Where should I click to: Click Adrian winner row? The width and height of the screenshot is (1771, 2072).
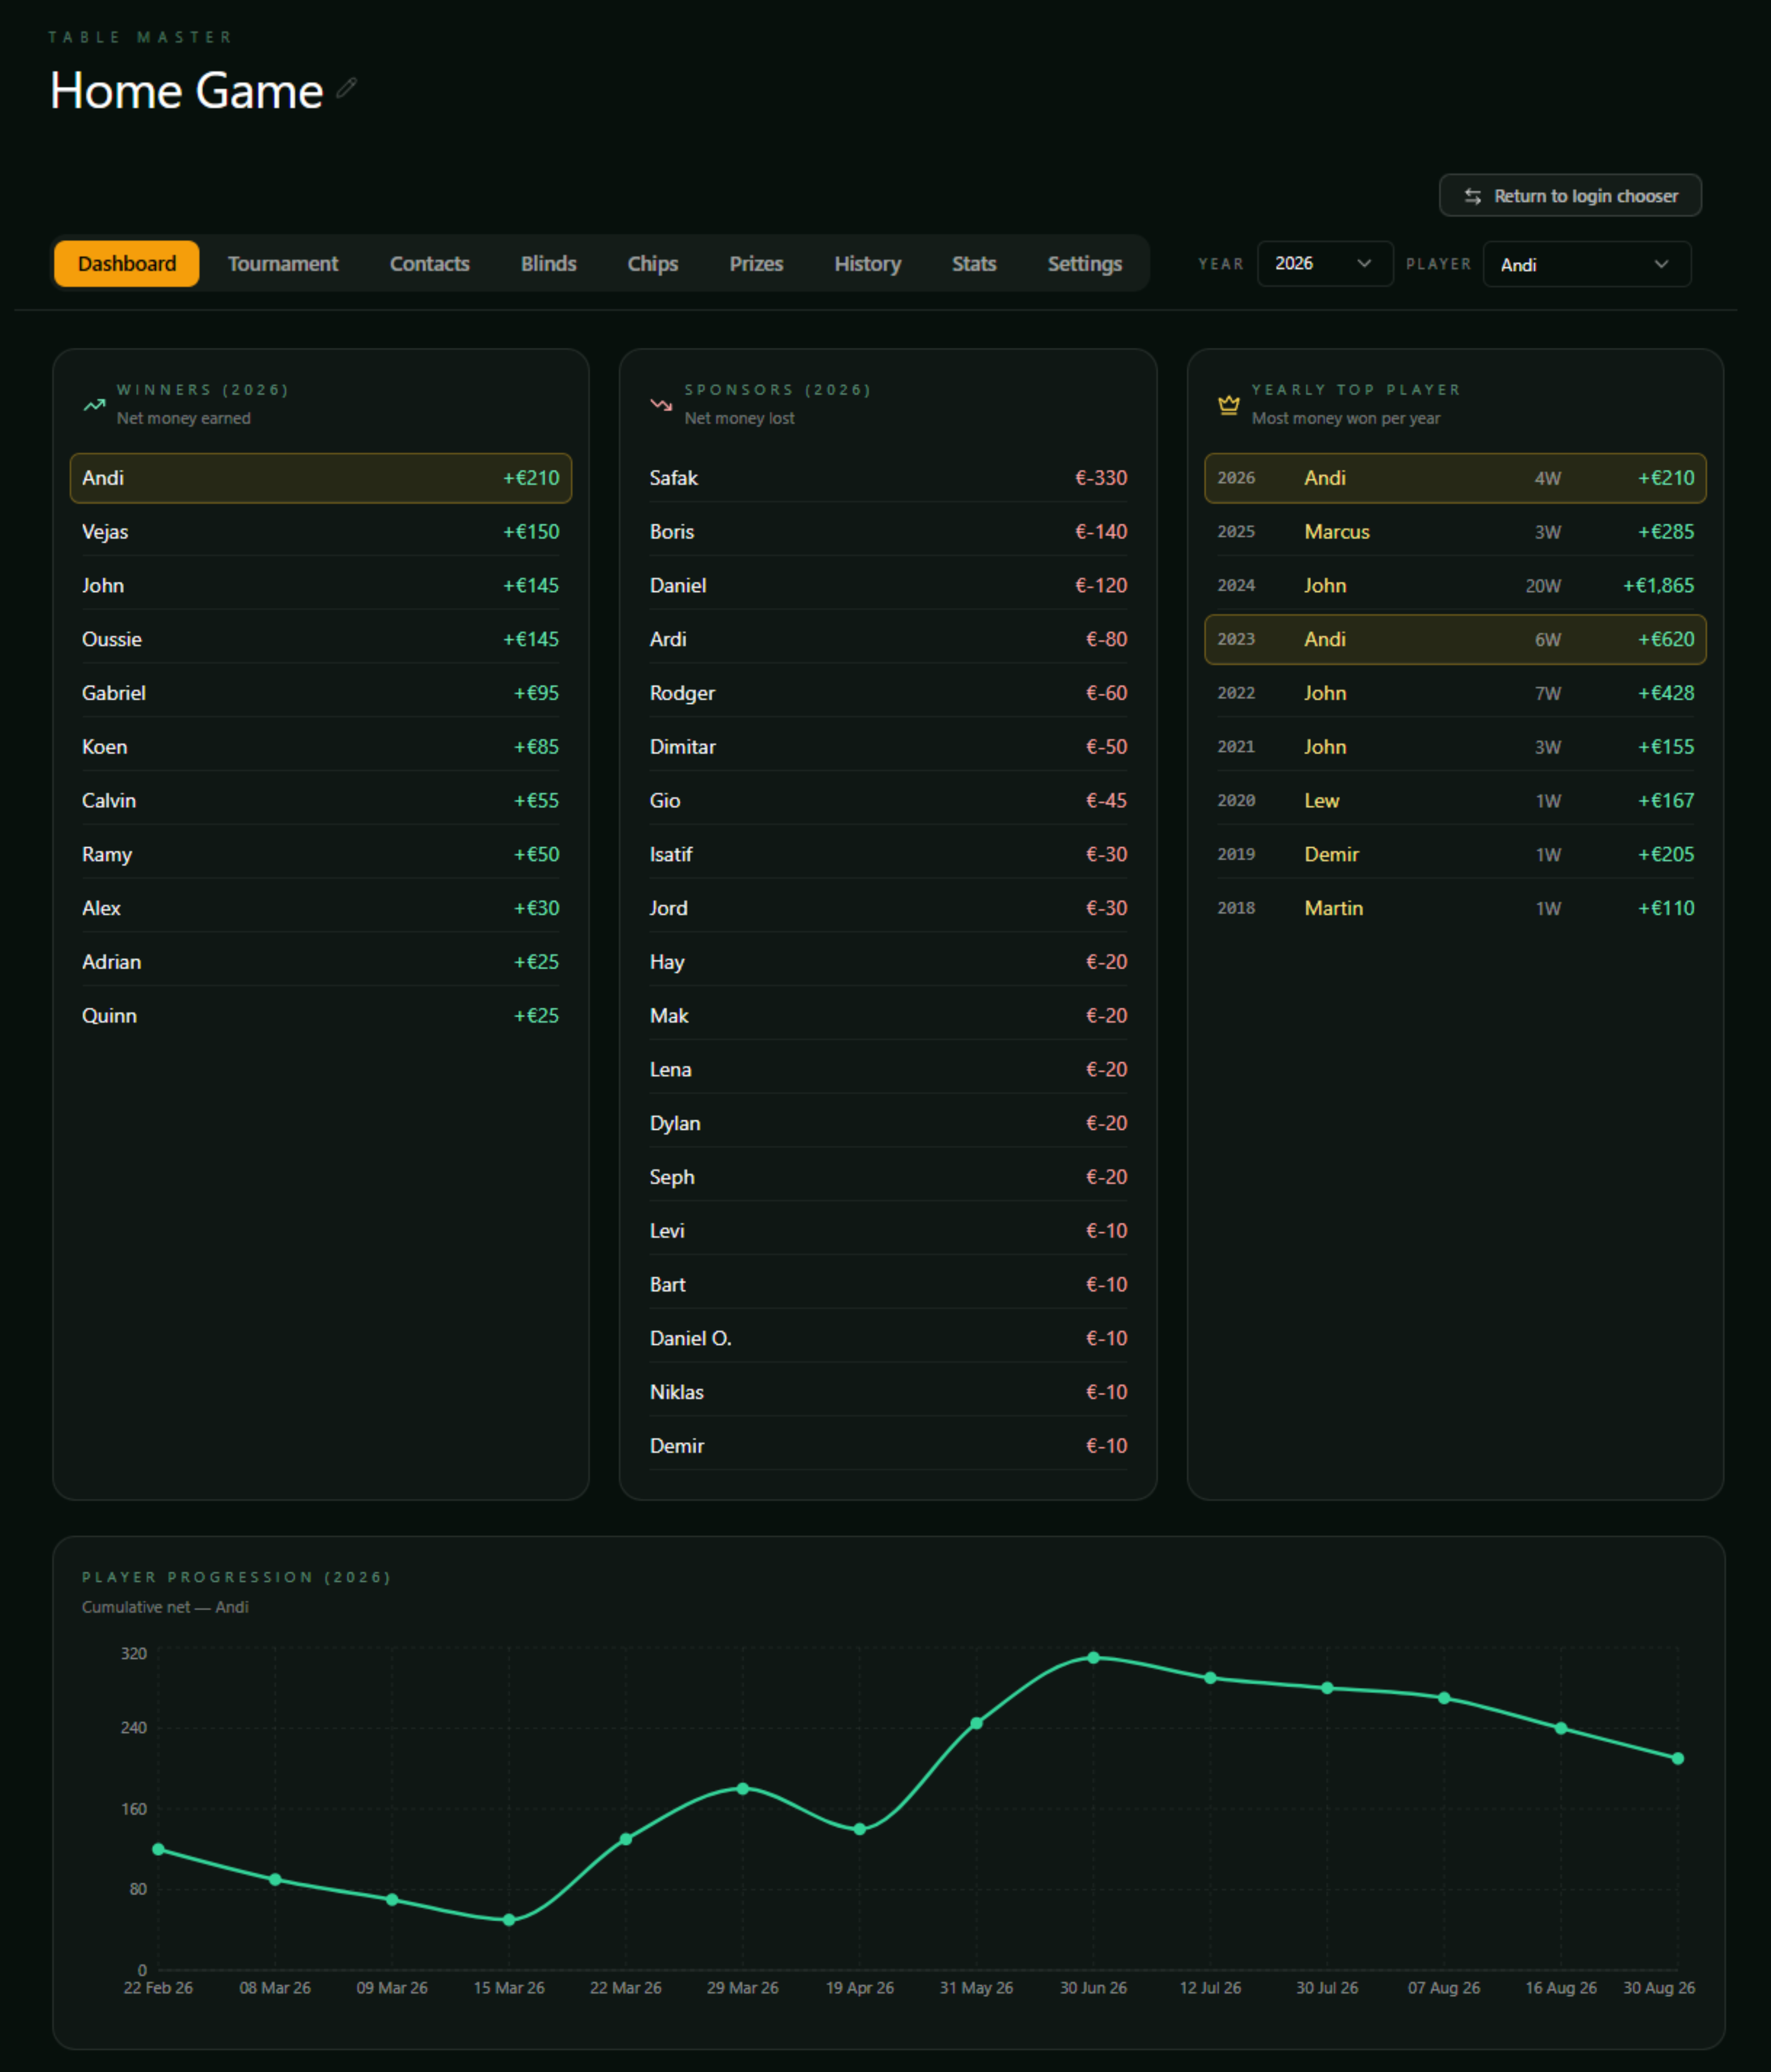pyautogui.click(x=321, y=962)
